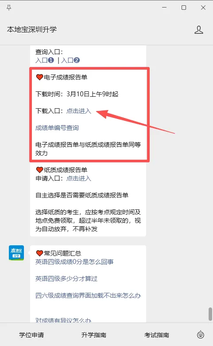Maximize the chat window
Image resolution: width=213 pixels, height=346 pixels.
(x=184, y=8)
